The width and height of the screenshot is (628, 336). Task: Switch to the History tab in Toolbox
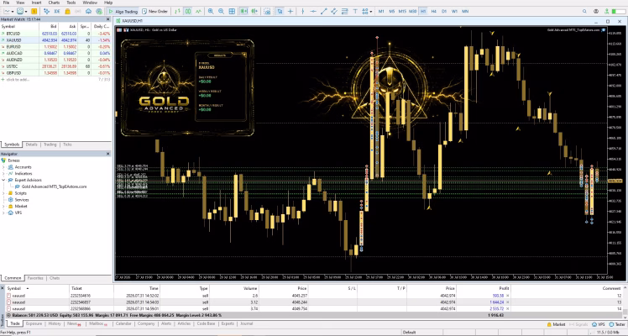point(55,323)
